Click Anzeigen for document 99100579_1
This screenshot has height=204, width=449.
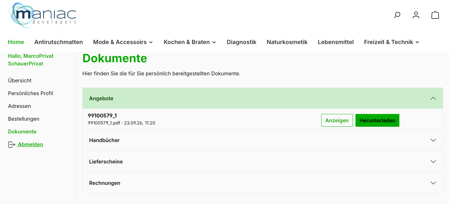pyautogui.click(x=337, y=120)
